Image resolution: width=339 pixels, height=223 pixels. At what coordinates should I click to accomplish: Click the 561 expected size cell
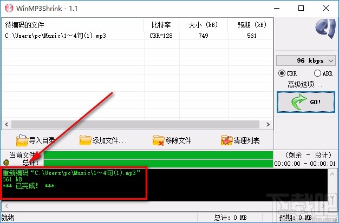(x=252, y=36)
